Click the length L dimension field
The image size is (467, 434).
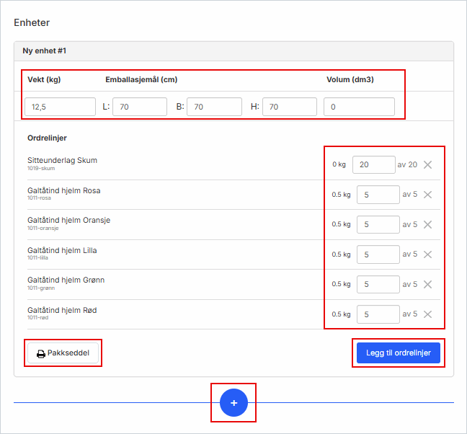[139, 107]
